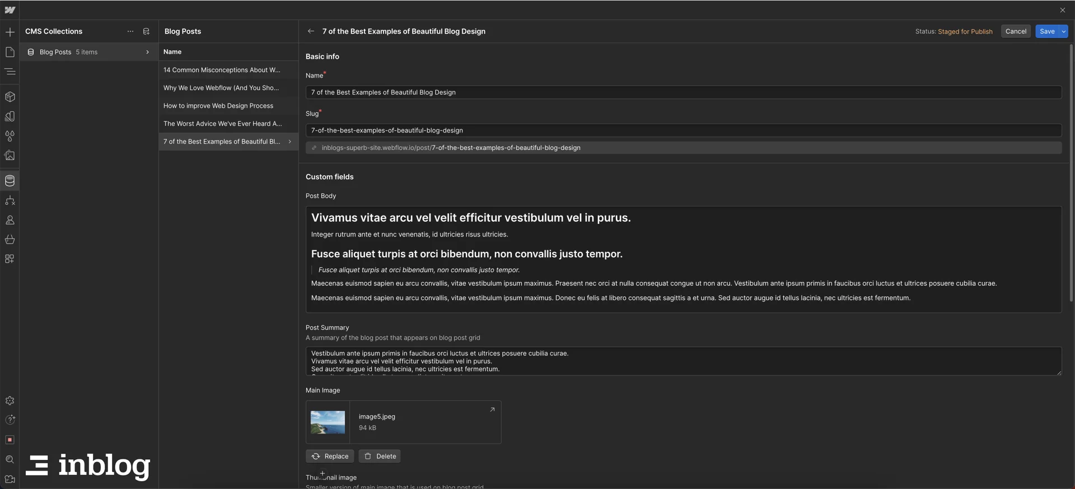Open the Assets image panel
The image size is (1075, 489).
click(10, 156)
